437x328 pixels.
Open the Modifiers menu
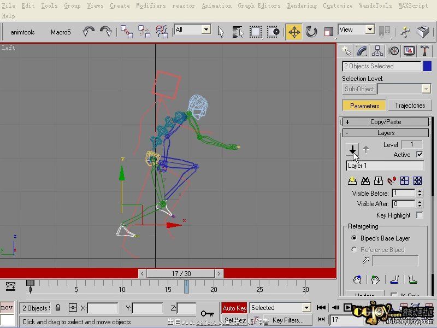(x=151, y=5)
